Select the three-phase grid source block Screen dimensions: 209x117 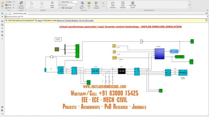click(x=183, y=72)
